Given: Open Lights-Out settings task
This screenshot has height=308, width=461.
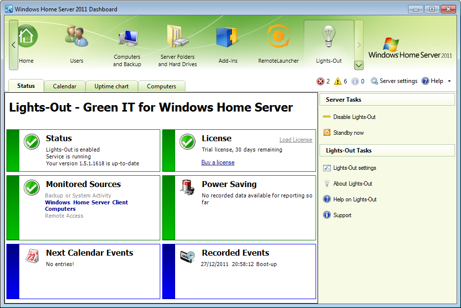Looking at the screenshot, I should pyautogui.click(x=355, y=168).
